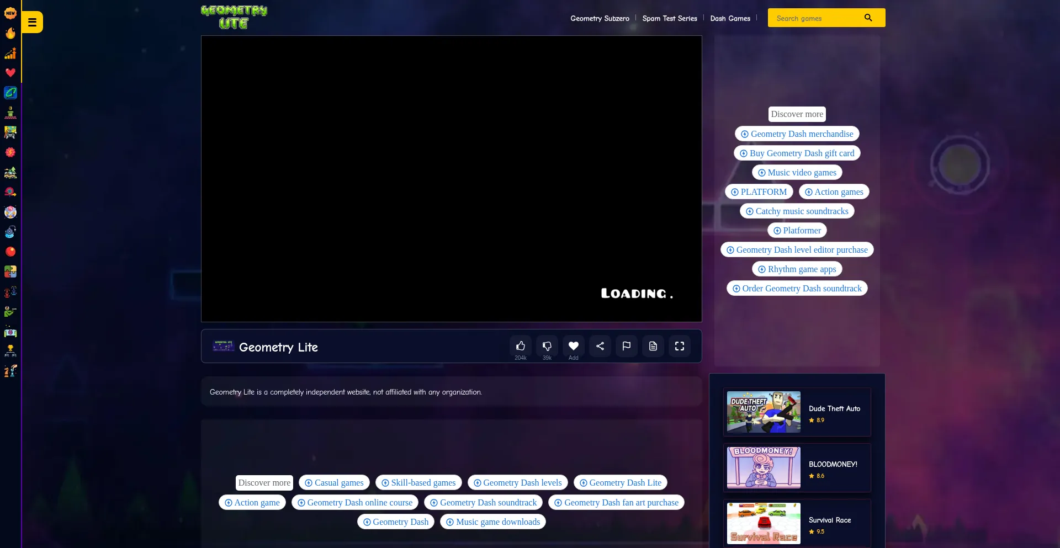Click the Search games input field
1060x548 pixels.
[x=814, y=18]
